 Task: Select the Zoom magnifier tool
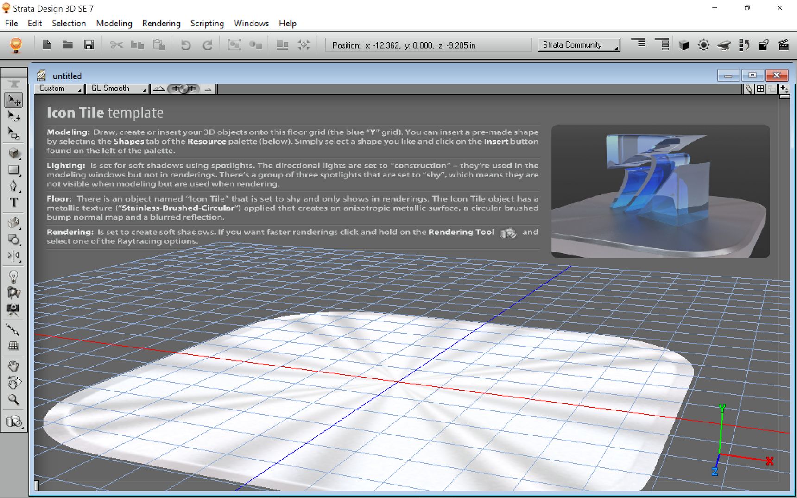14,400
